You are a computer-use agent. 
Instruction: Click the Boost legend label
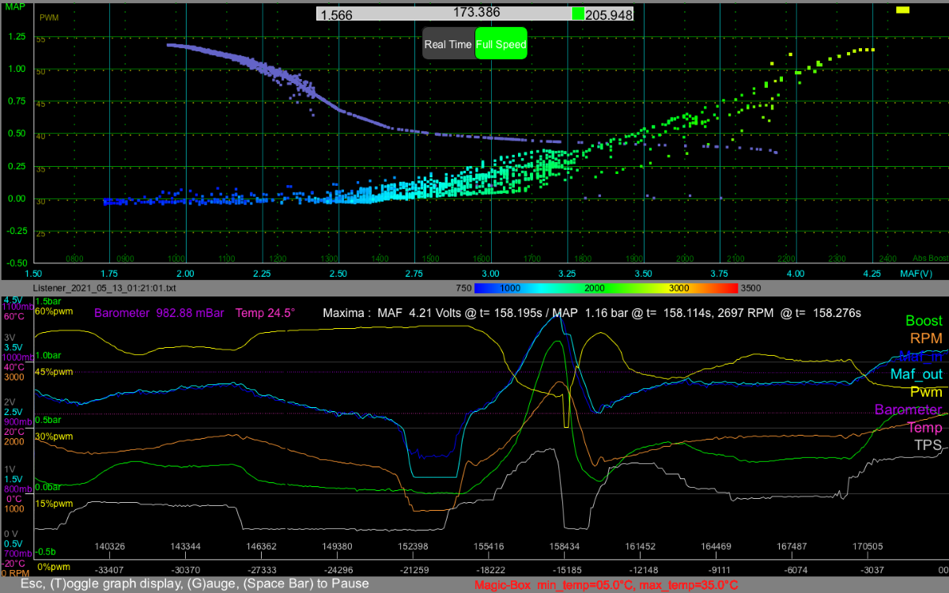924,322
